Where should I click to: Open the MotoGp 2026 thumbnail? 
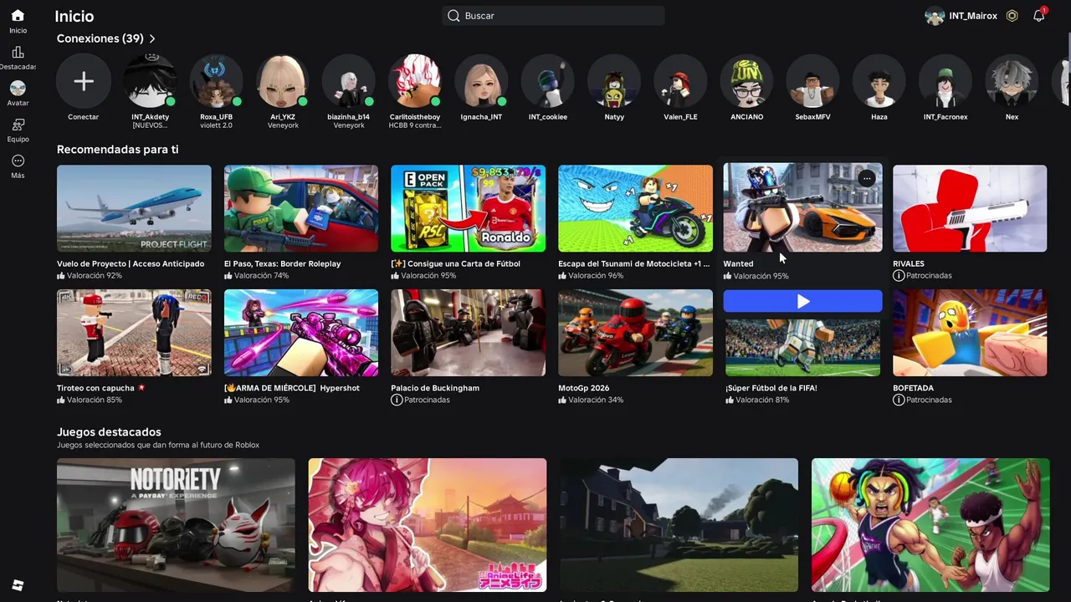pyautogui.click(x=635, y=333)
